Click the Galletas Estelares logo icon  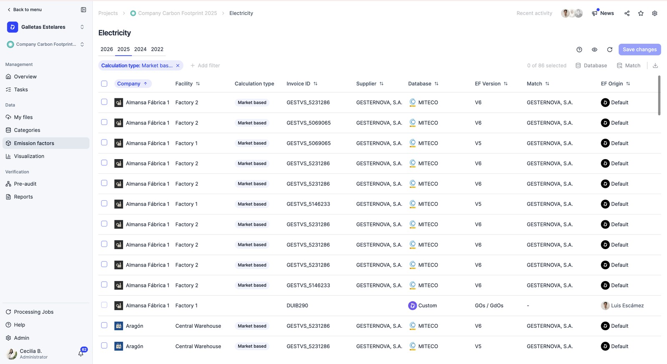tap(13, 27)
